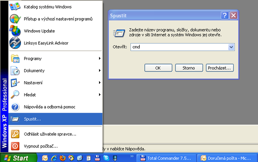Click the default programs access icon
Viewport: 258px width, 162px height.
[15, 19]
